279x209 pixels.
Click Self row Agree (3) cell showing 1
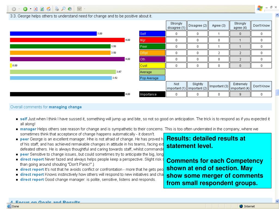tap(219, 33)
